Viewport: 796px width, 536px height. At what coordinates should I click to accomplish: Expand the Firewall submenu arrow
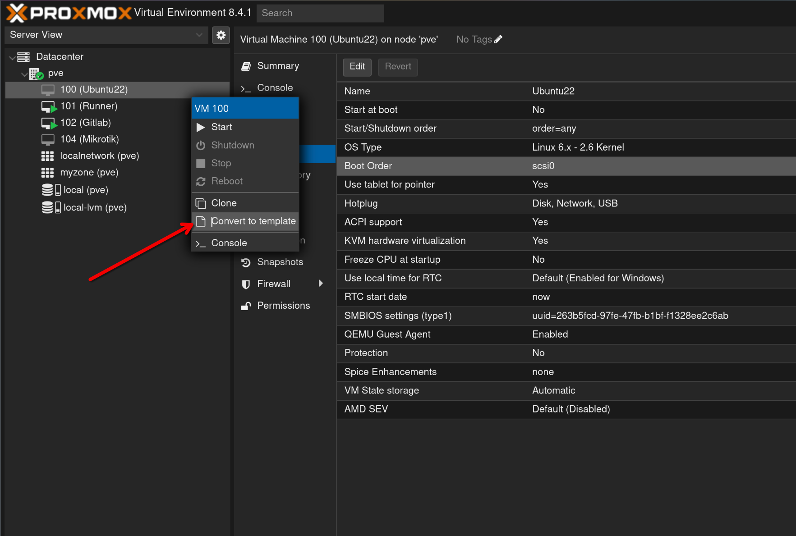tap(321, 284)
